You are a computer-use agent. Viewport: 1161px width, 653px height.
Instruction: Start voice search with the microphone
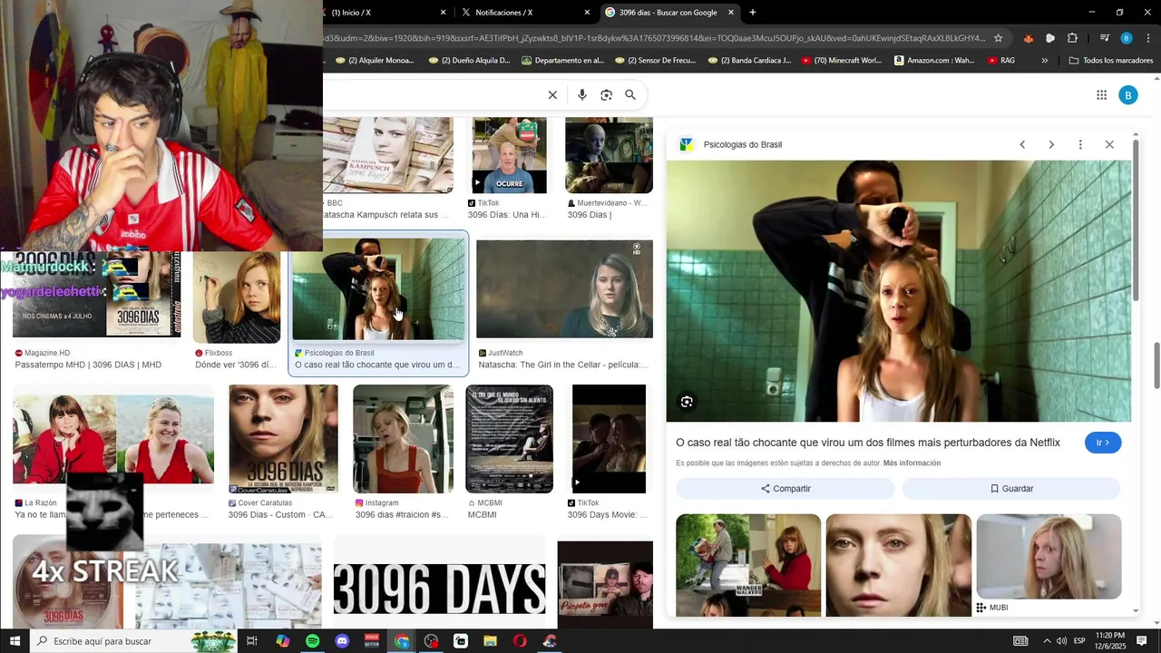(582, 95)
